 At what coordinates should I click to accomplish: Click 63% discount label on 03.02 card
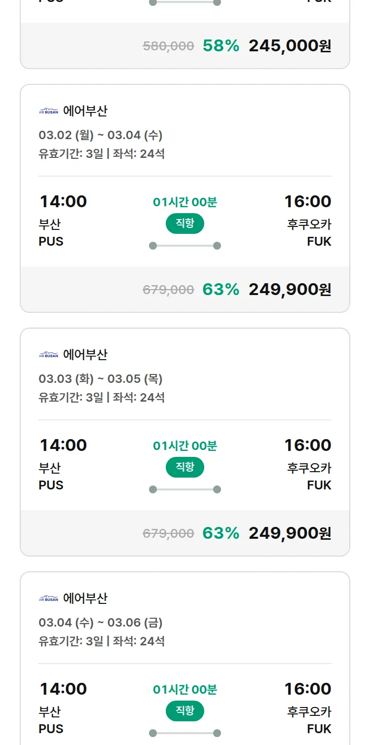221,290
